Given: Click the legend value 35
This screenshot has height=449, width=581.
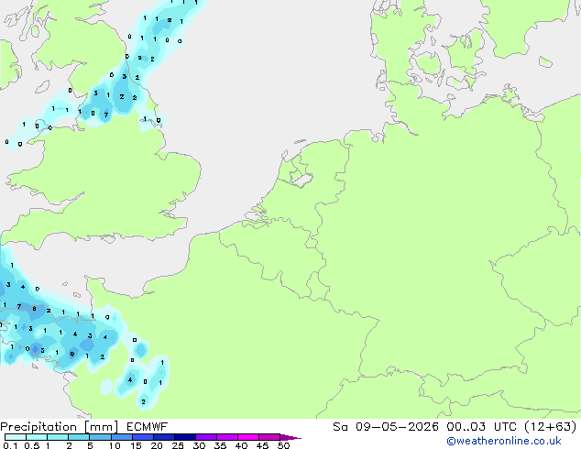Looking at the screenshot, I should coord(220,445).
